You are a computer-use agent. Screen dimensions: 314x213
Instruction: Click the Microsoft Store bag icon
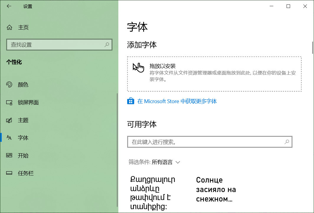(x=130, y=101)
